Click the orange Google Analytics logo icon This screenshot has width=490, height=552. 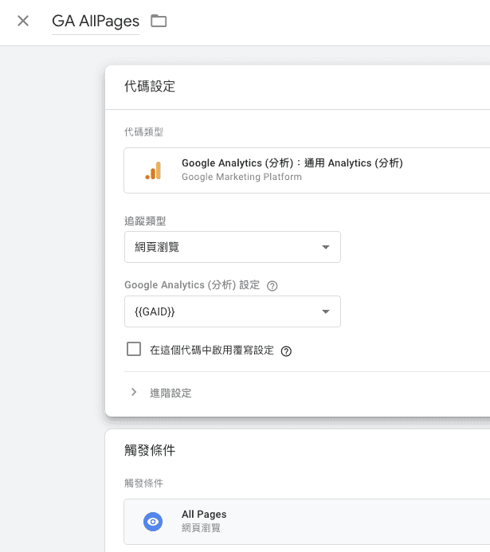click(x=153, y=170)
